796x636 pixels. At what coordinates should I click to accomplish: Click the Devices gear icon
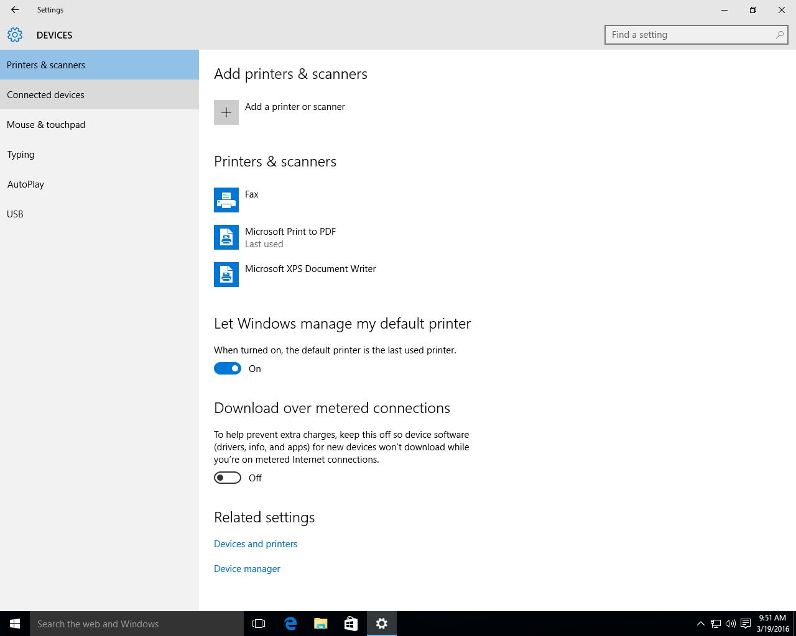pyautogui.click(x=15, y=35)
